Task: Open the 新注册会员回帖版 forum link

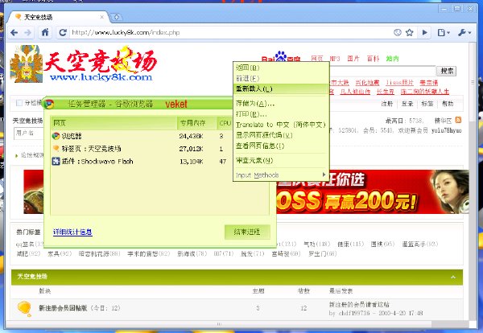Action: (63, 308)
